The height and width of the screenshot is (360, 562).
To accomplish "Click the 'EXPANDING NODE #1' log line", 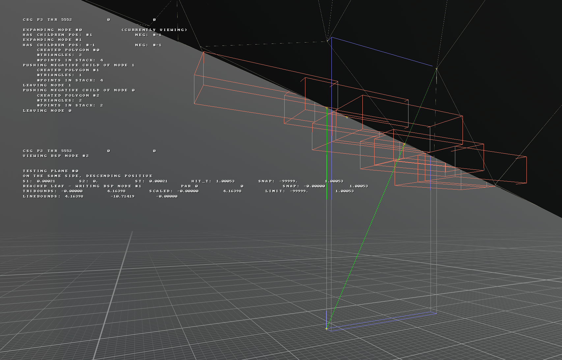I will coord(52,40).
